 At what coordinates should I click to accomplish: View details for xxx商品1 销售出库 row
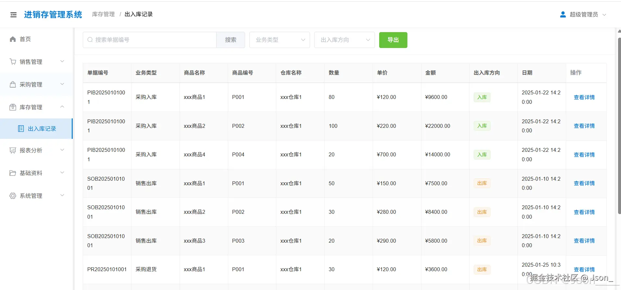[x=584, y=183]
